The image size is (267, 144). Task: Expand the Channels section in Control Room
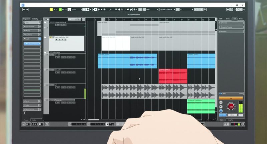point(231,23)
